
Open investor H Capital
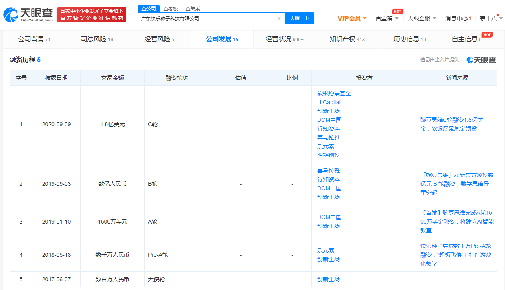(329, 102)
